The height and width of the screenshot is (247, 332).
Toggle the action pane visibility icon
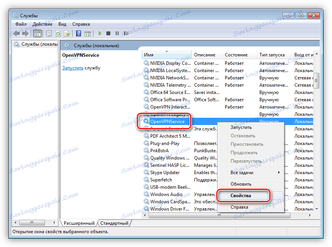(88, 33)
